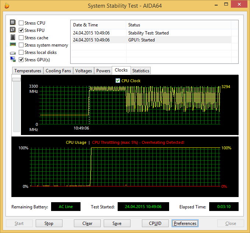Select the Clocks tab
Viewport: 250px width, 233px height.
(121, 70)
